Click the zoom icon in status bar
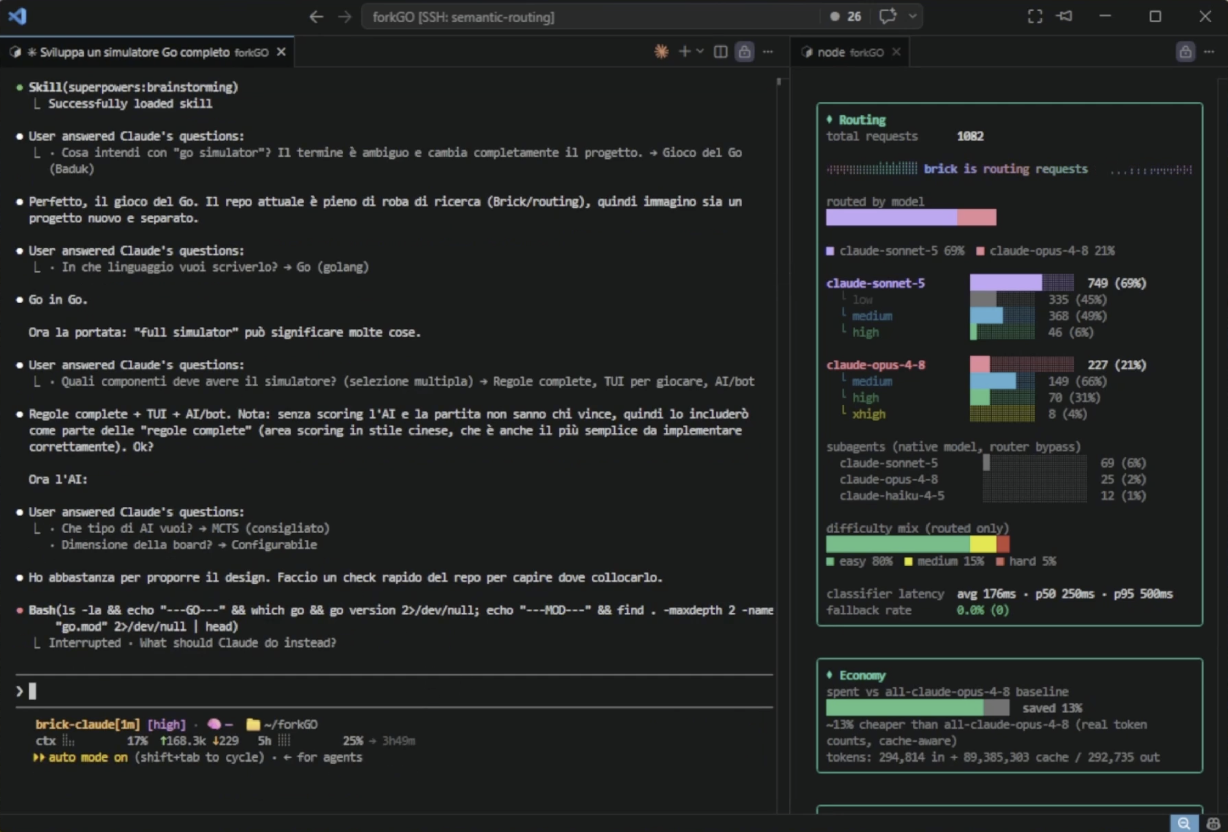The image size is (1228, 832). point(1184,823)
